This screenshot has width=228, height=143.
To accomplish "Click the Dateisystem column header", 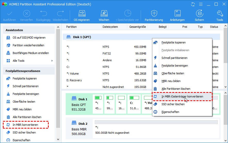I will click(110, 27).
